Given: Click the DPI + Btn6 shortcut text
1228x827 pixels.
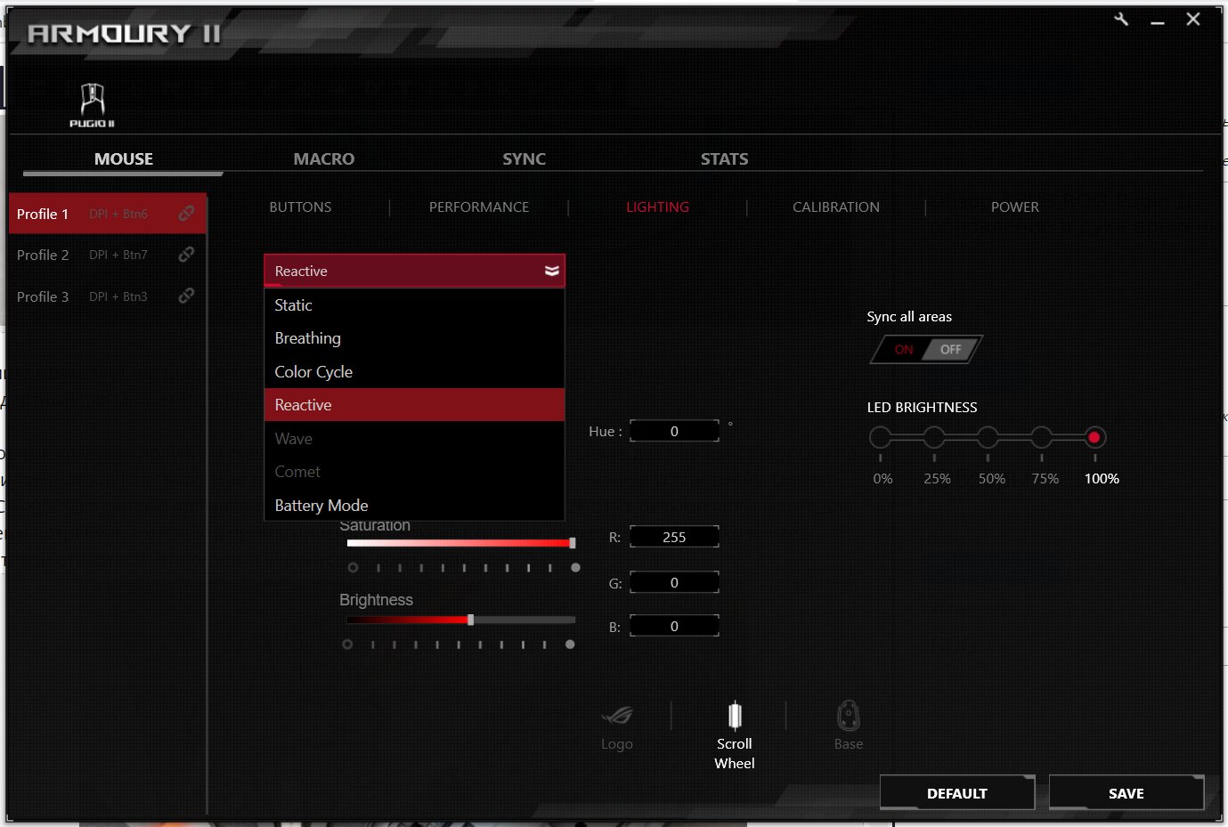Looking at the screenshot, I should [x=118, y=214].
